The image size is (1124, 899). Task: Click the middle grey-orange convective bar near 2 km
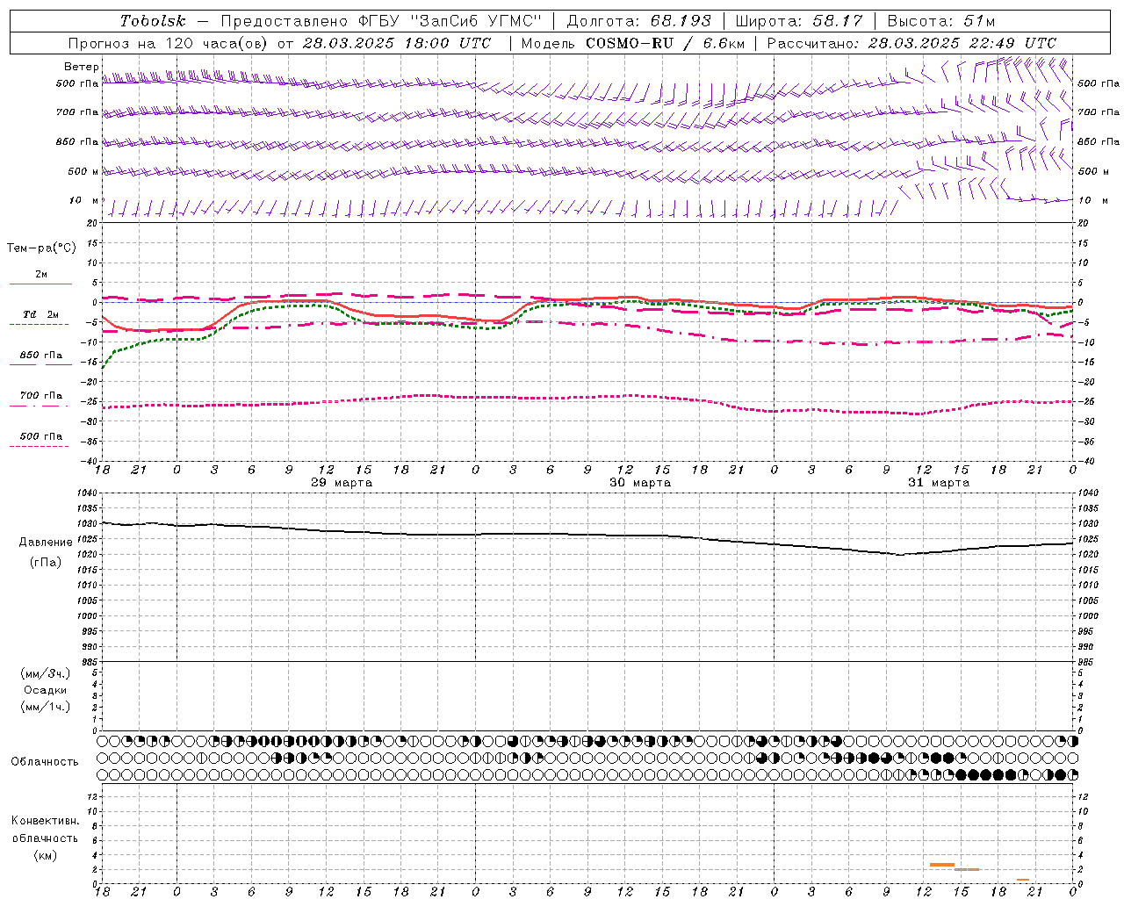point(967,869)
